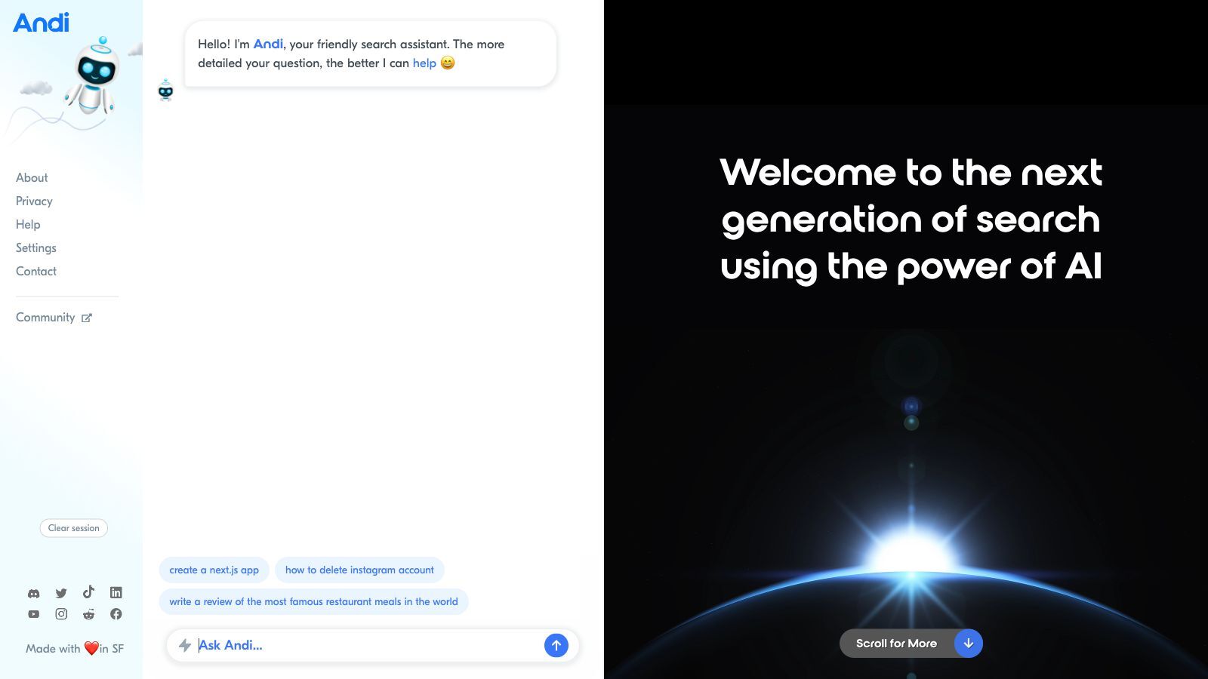The image size is (1208, 679).
Task: Click the blue send arrow button
Action: [556, 645]
